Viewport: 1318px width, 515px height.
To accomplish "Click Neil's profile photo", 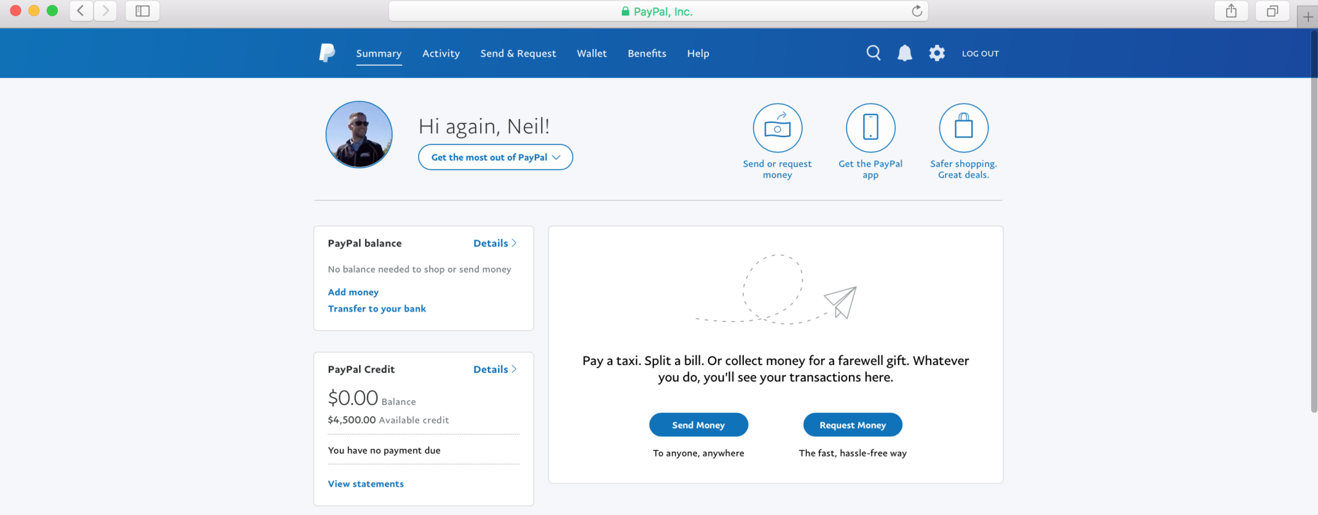I will coord(359,135).
